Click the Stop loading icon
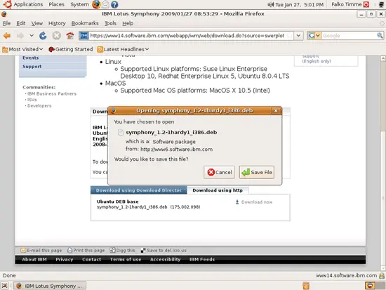The image size is (386, 290). point(56,36)
